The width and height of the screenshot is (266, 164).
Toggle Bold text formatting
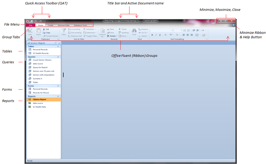click(x=152, y=35)
